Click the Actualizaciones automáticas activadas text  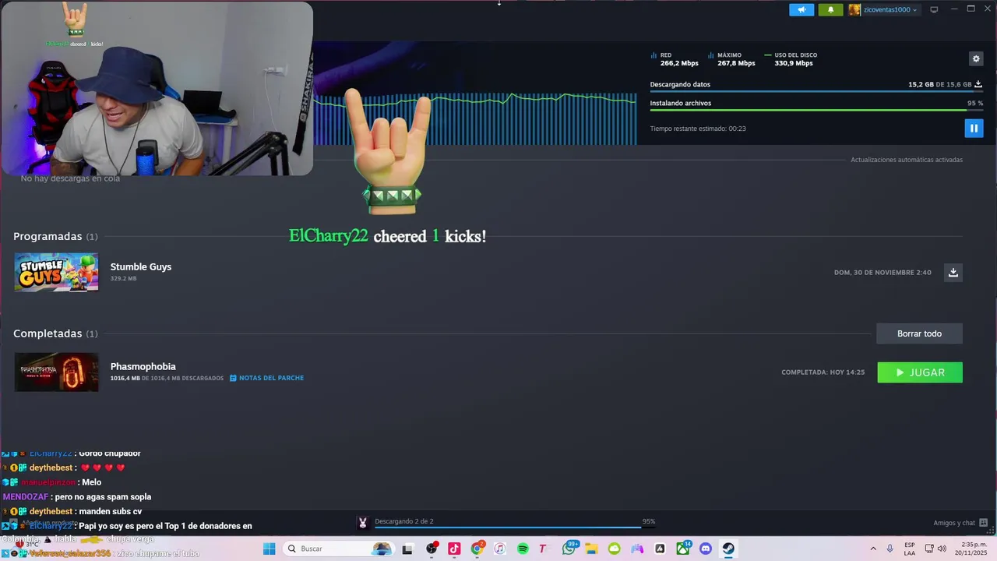tap(907, 160)
